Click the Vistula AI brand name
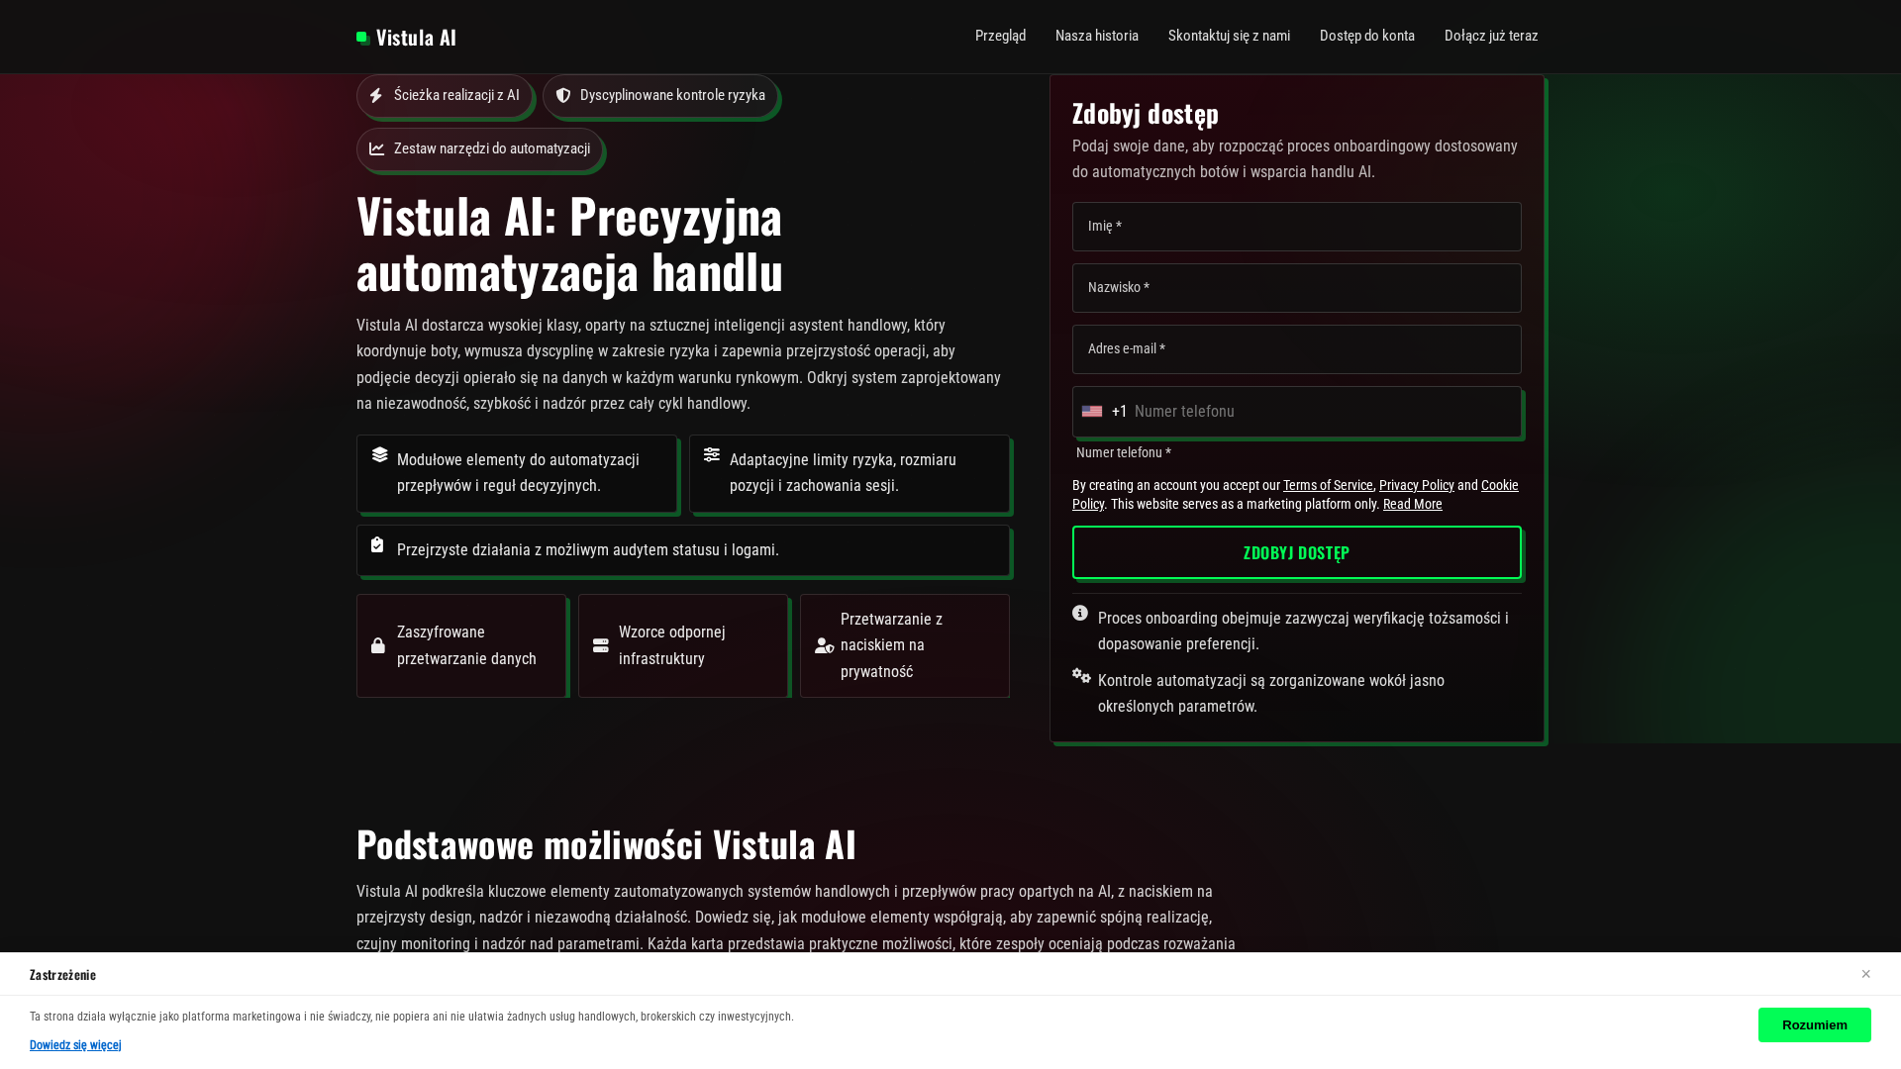Screen dimensions: 1901x1069 coord(416,38)
